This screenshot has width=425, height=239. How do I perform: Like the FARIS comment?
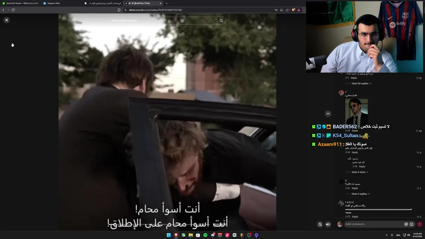coord(419,217)
